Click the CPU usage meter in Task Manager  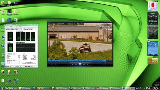pos(10,36)
